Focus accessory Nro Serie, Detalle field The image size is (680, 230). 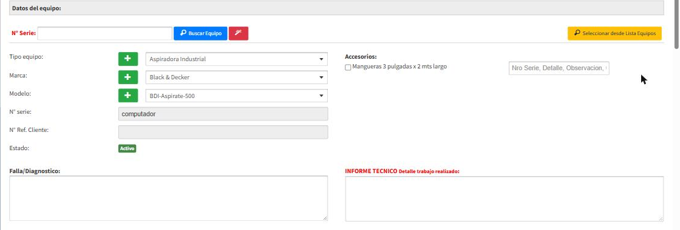(559, 68)
